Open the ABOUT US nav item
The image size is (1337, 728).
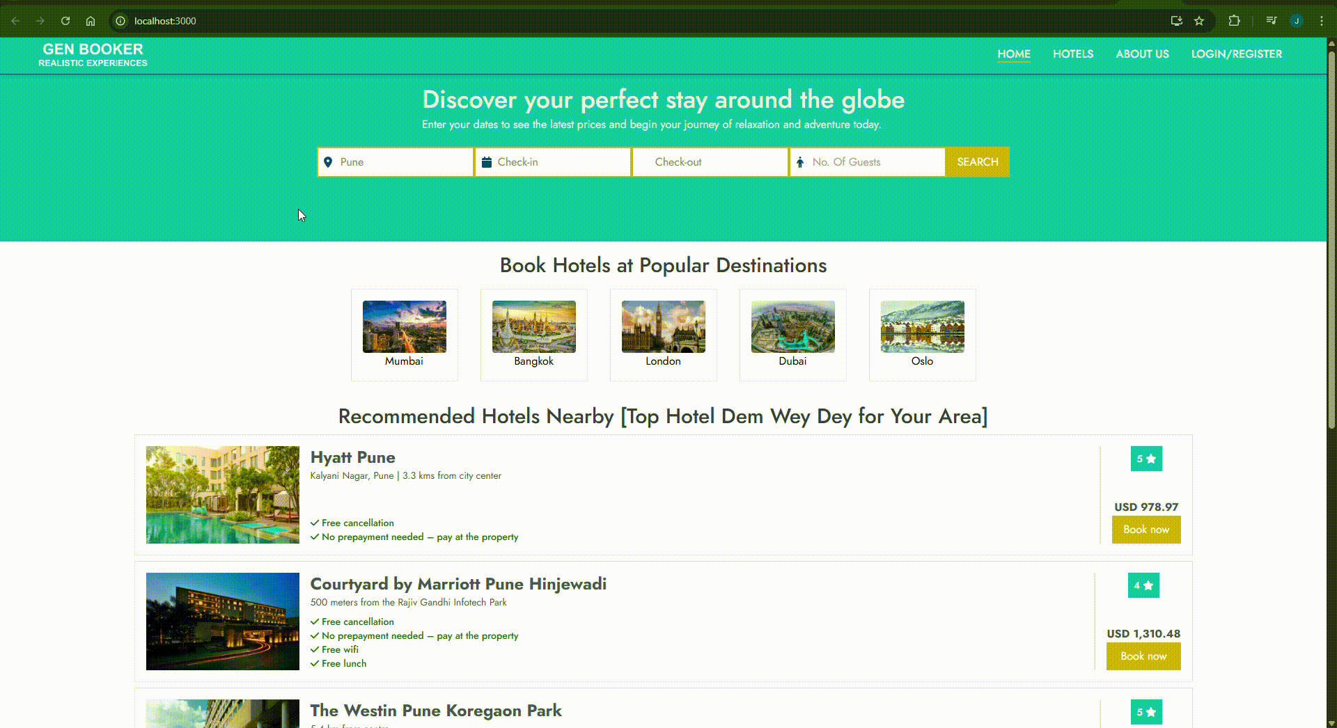coord(1142,54)
